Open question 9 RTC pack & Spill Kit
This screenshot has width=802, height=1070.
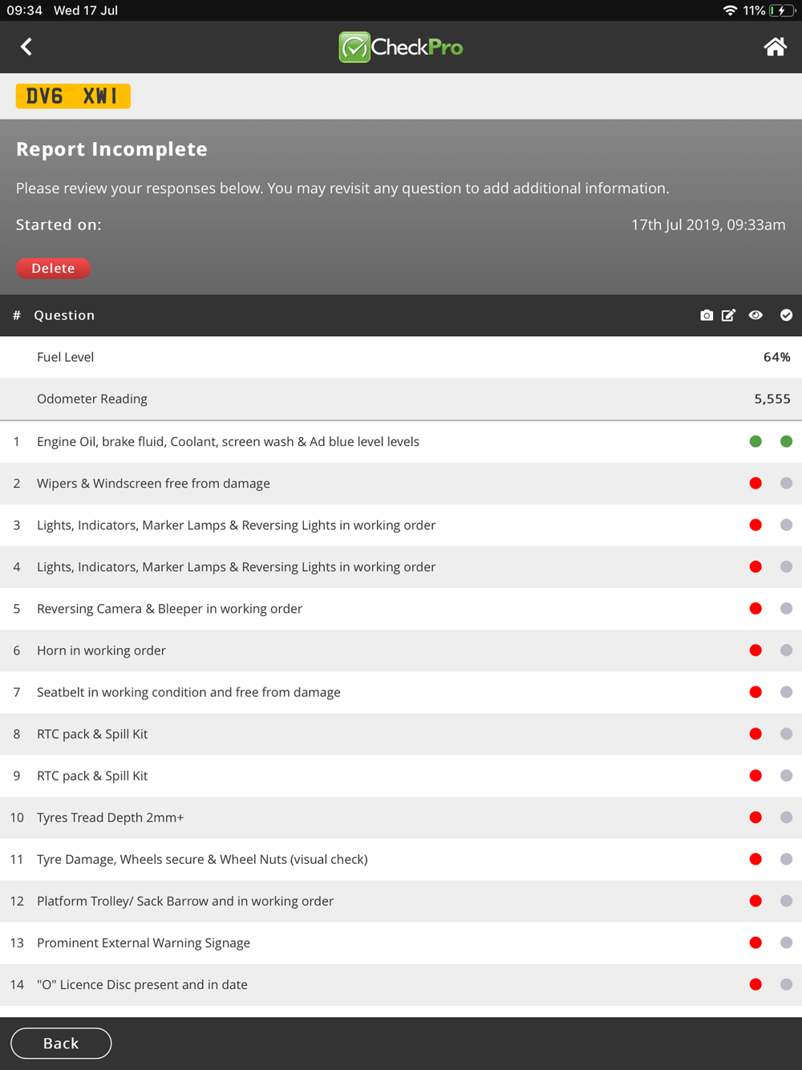click(401, 775)
